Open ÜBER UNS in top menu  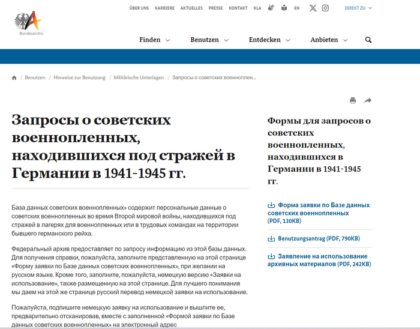(139, 8)
